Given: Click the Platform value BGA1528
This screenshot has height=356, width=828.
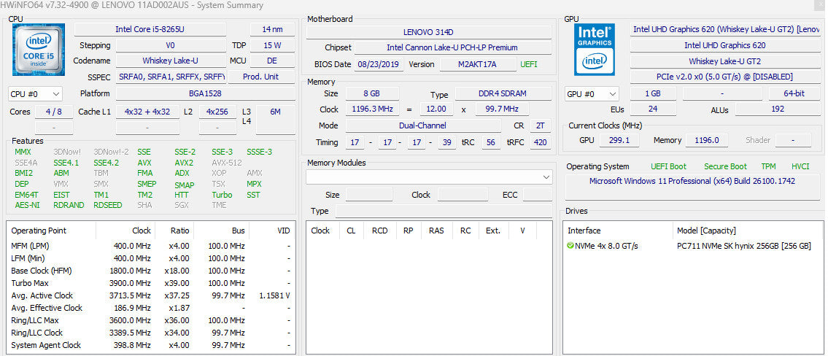Looking at the screenshot, I should (x=206, y=93).
